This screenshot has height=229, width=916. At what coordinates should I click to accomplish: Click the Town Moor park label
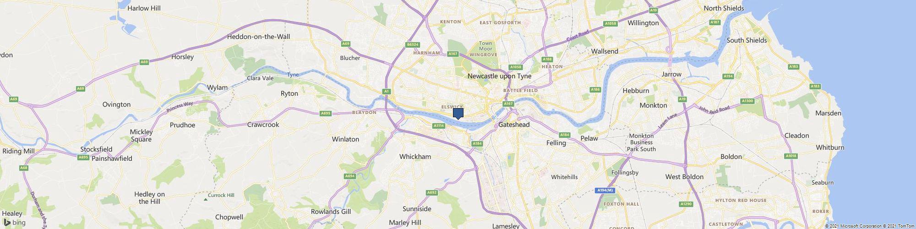(x=485, y=46)
